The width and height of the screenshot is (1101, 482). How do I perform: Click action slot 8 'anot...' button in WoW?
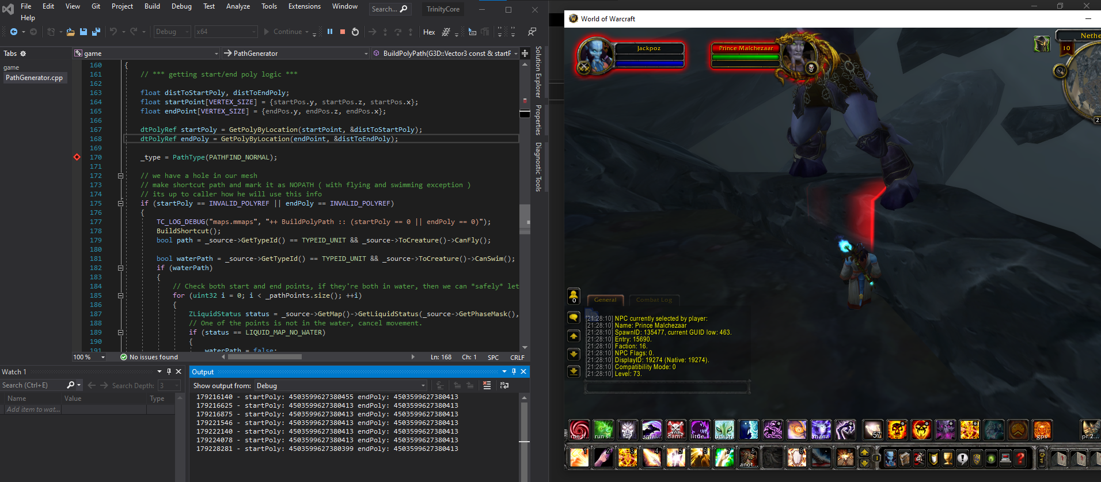coord(748,457)
